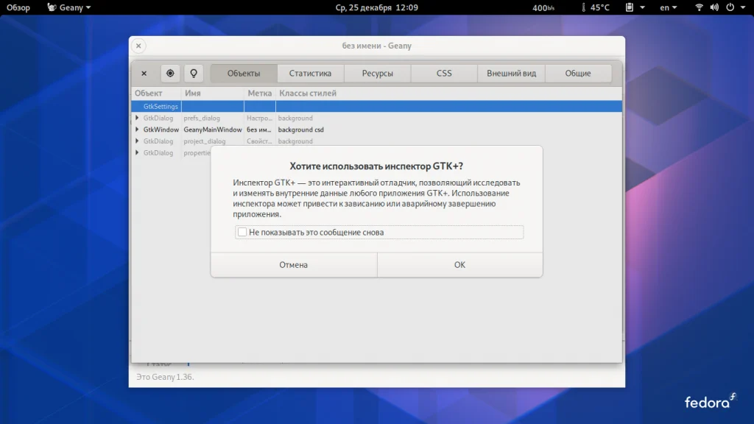The image size is (754, 424).
Task: Click the project_dialog name cell
Action: pyautogui.click(x=213, y=141)
